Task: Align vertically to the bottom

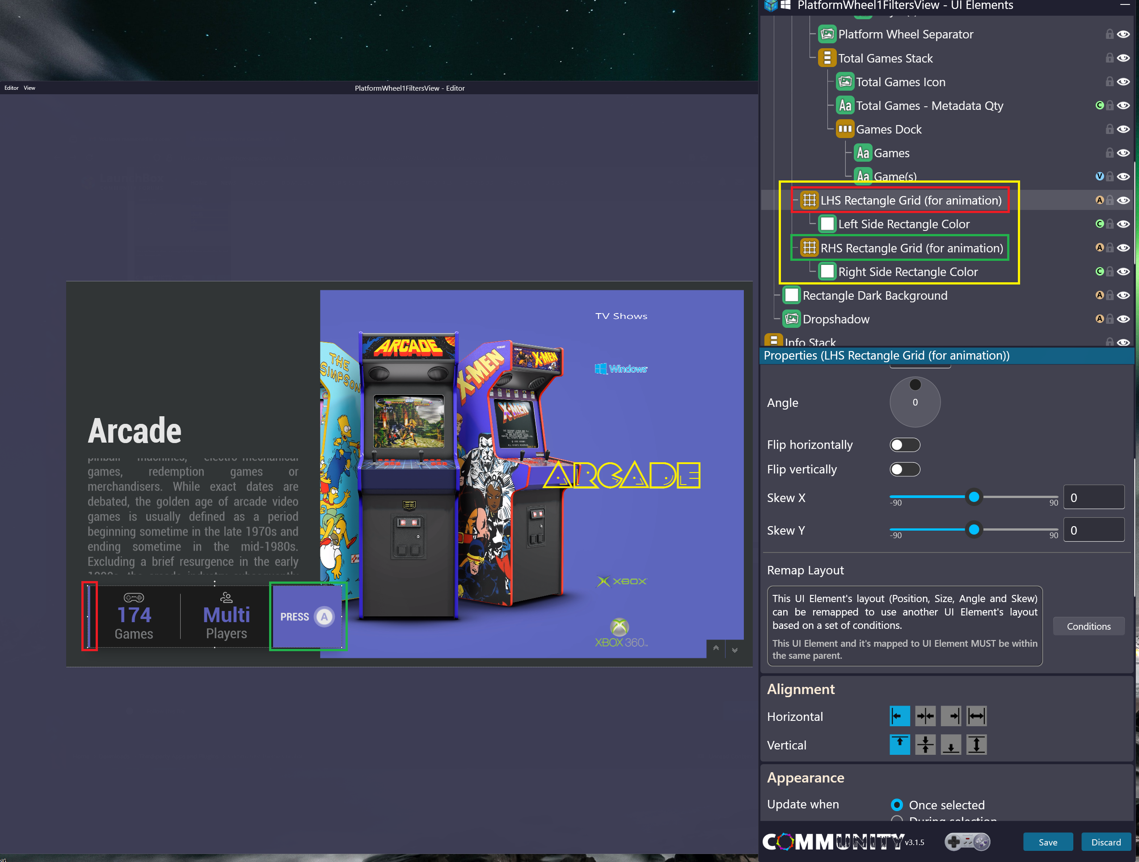Action: tap(951, 745)
